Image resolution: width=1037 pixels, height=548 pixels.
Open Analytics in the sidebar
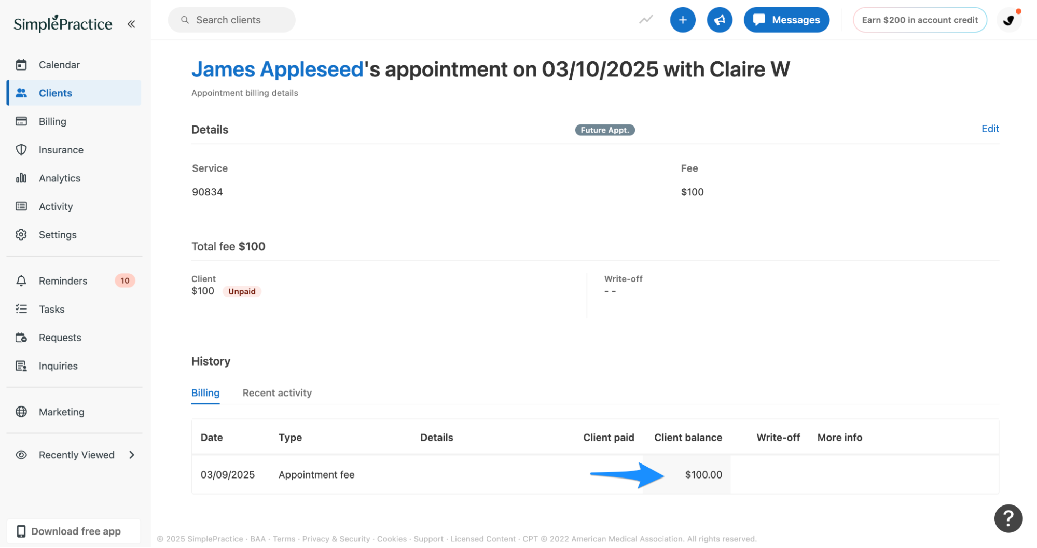pos(74,178)
